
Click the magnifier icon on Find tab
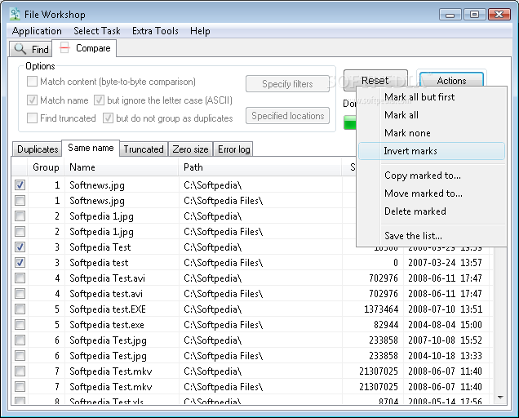pos(20,49)
